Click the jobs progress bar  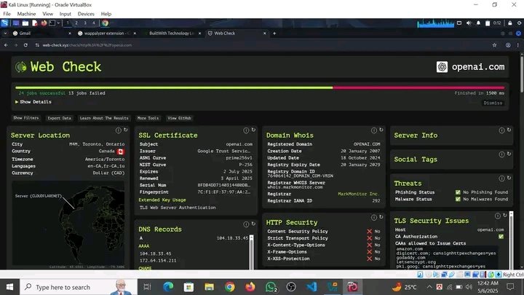(x=260, y=87)
